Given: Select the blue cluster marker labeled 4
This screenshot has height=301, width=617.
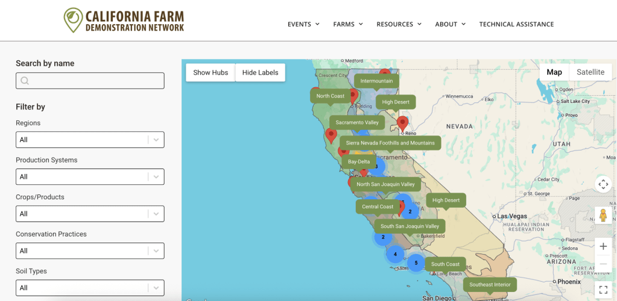Looking at the screenshot, I should point(395,254).
